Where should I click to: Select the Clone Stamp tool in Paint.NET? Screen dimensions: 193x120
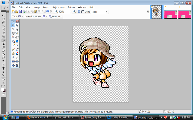pos(13,53)
